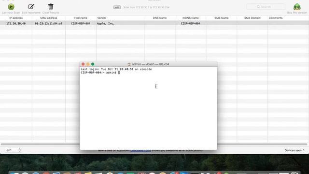The image size is (309, 174).
Task: Select the Vendor cell Apple, Inc.
Action: 105,24
